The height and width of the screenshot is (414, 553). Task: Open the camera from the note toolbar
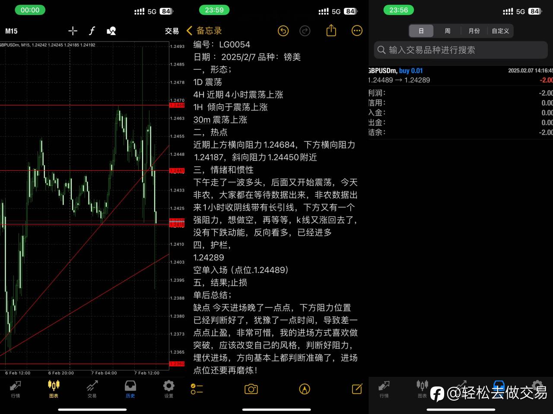coord(251,389)
